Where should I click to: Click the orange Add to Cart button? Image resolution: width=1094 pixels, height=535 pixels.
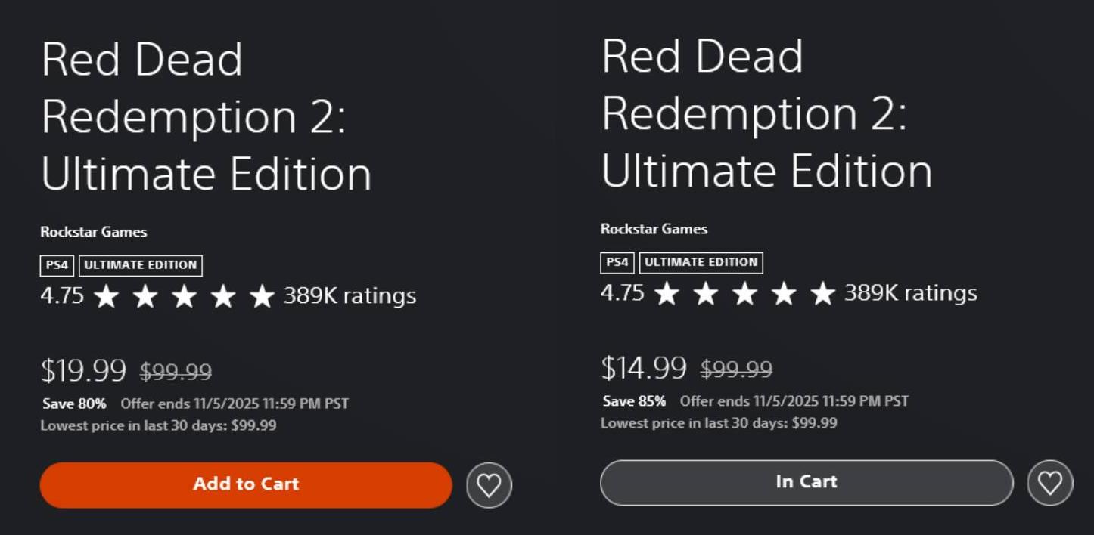246,484
